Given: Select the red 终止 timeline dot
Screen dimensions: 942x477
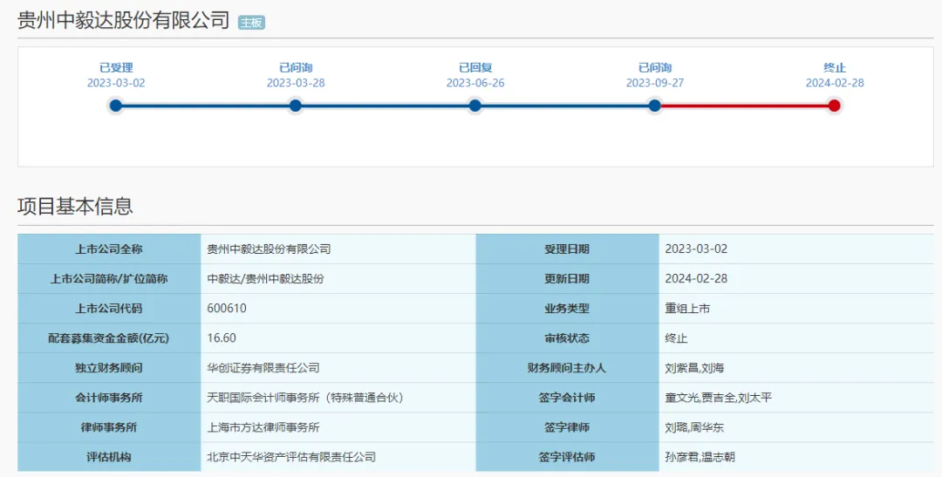Looking at the screenshot, I should (834, 106).
